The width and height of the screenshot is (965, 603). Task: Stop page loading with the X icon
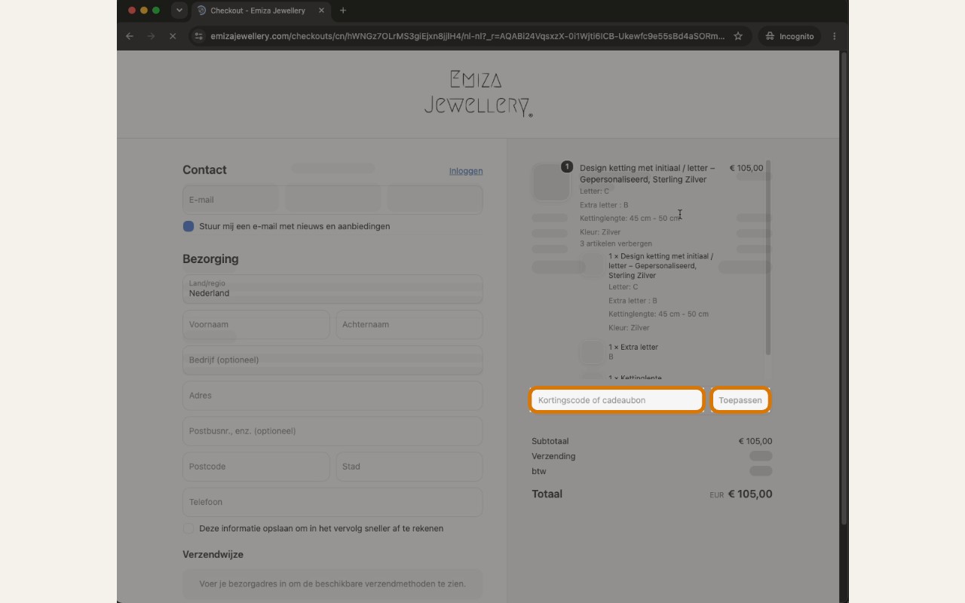[x=173, y=36]
